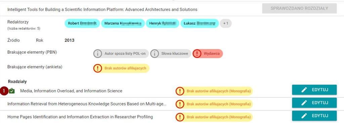This screenshot has height=123, width=344.
Task: Select the Robert editor chip
Action: point(82,24)
